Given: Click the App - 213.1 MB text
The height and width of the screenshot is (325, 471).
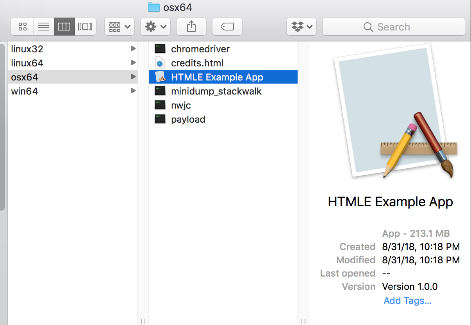Looking at the screenshot, I should (416, 234).
